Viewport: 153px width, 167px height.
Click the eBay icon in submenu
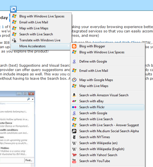pyautogui.click(x=74, y=101)
